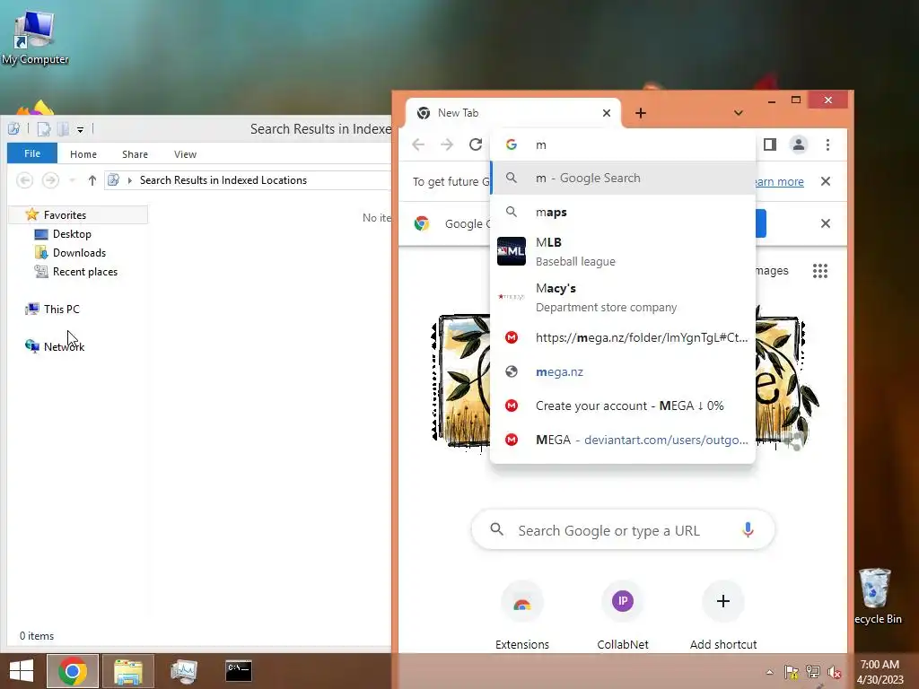Open Command Prompt from the taskbar
The width and height of the screenshot is (919, 689).
tap(239, 671)
